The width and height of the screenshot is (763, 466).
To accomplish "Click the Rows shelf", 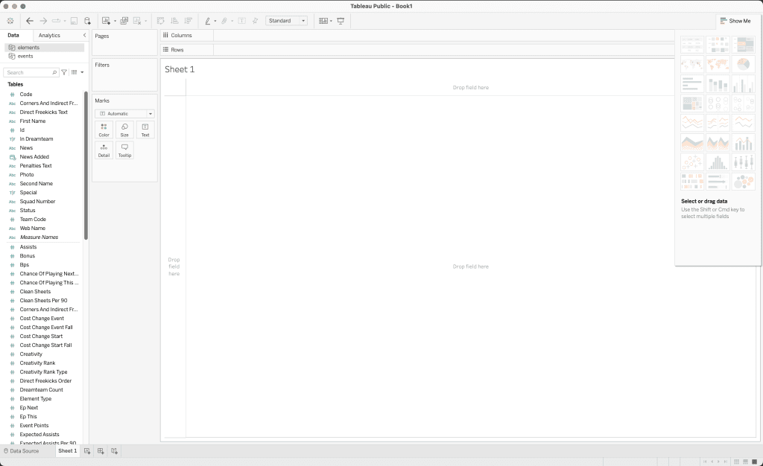I will [444, 50].
